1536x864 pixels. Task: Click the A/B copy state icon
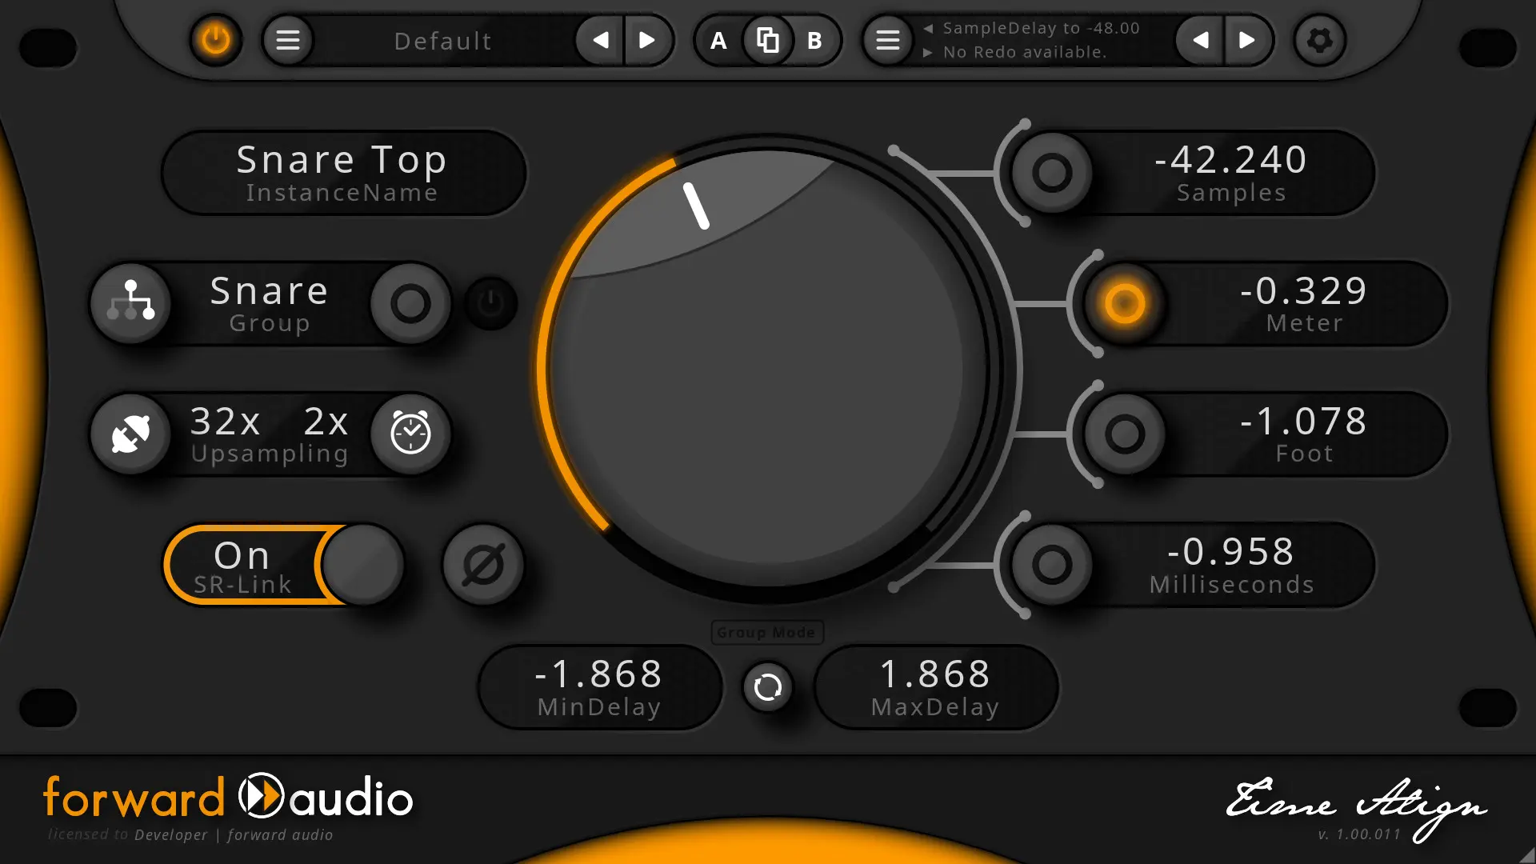(x=767, y=40)
